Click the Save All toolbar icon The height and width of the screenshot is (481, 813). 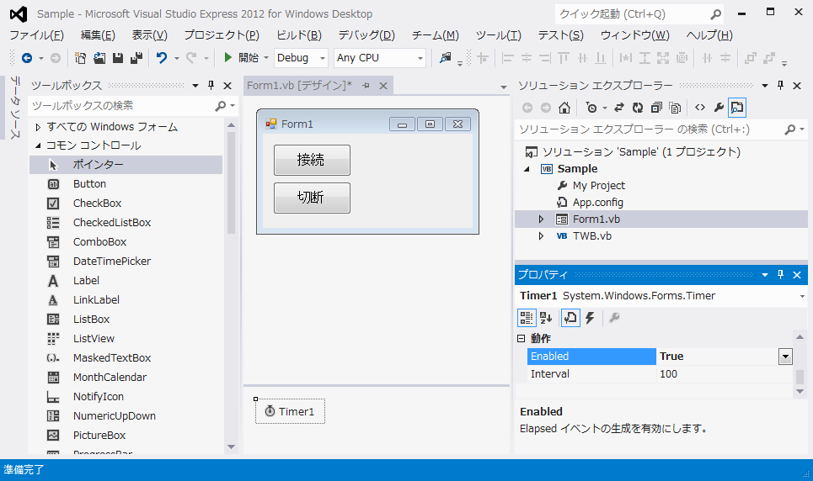(x=136, y=58)
